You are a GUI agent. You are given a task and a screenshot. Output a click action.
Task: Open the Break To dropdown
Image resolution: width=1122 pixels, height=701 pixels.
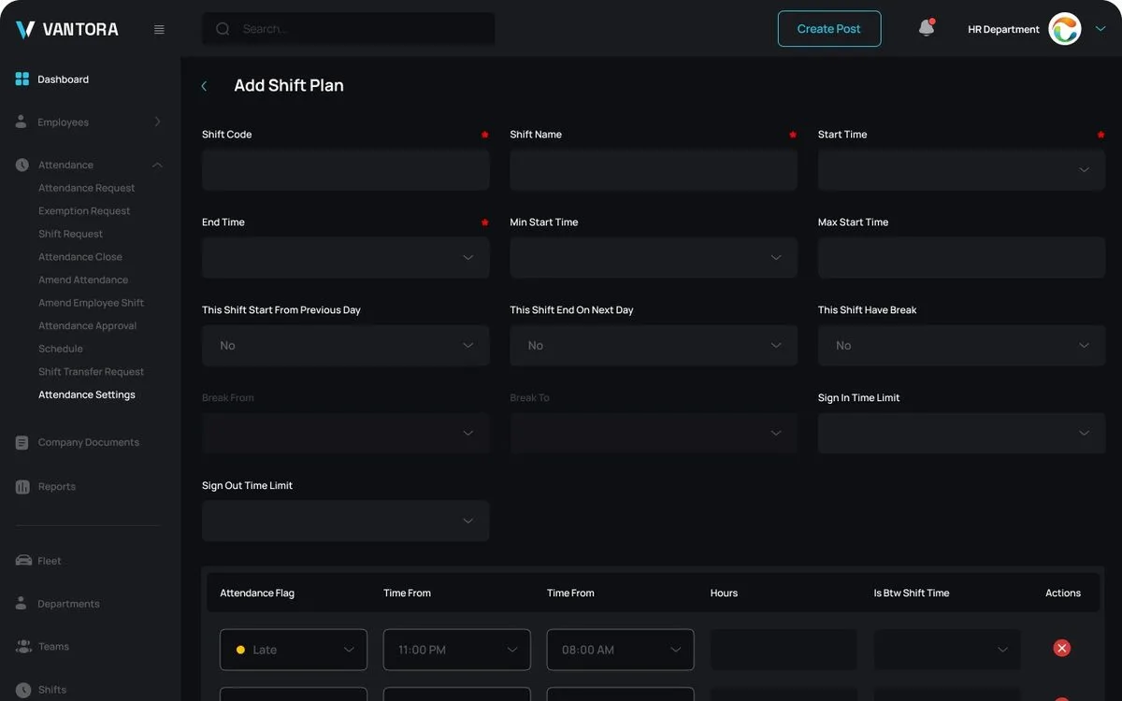[x=654, y=434]
